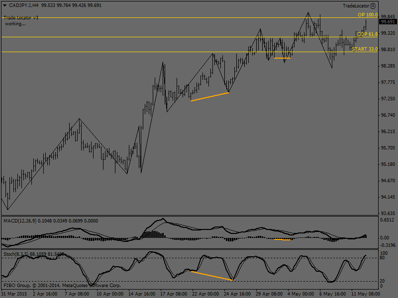Screen dimensions: 398x298
Task: Click the 96.740 price scale value
Action: tap(387, 115)
